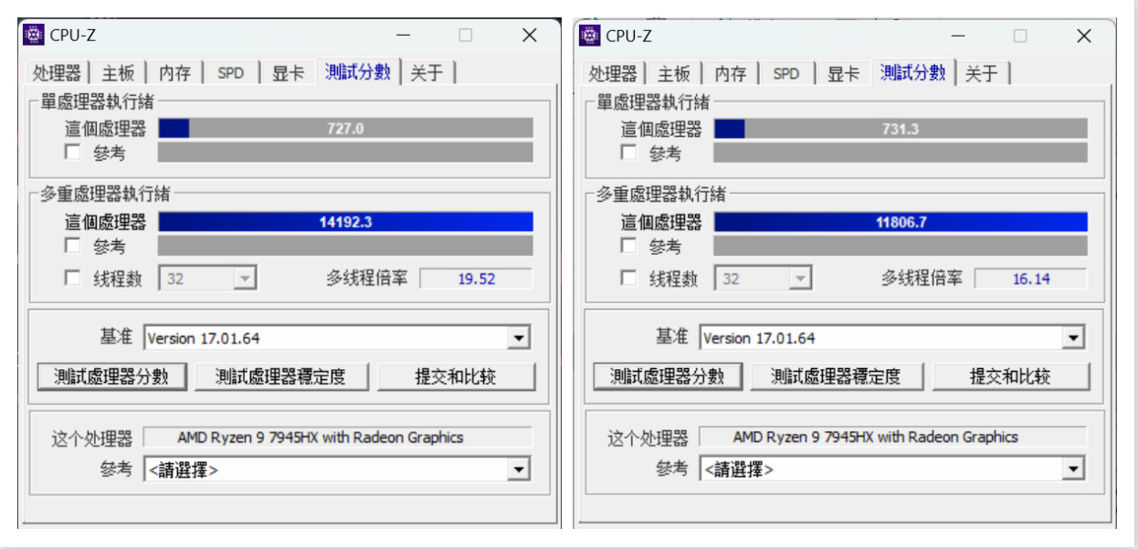This screenshot has height=549, width=1138.
Task: Open 显卡 tab in left window
Action: 288,73
